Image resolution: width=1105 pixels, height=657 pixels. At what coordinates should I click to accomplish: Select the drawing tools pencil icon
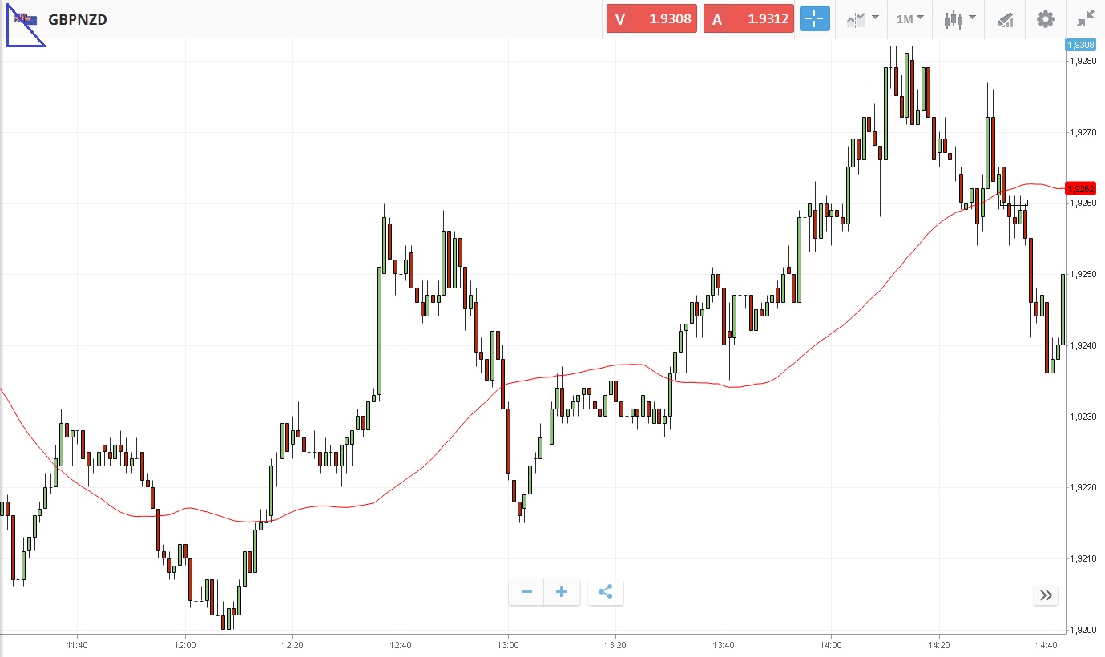pos(1005,19)
